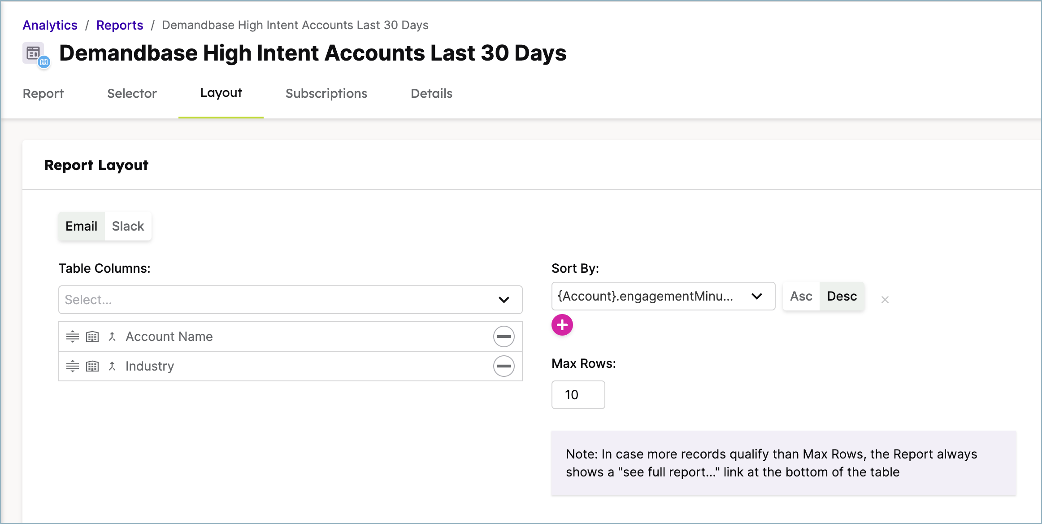Open the Table Columns Select dropdown

tap(291, 300)
